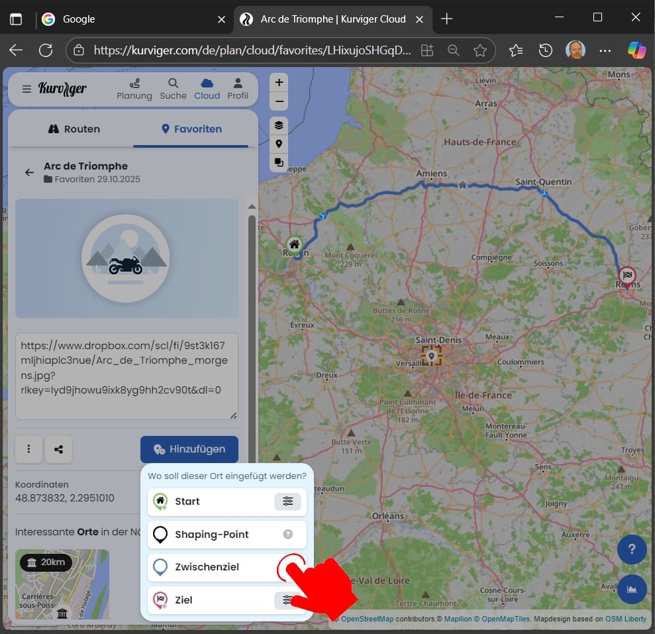Open the help question mark button
Screen dimensions: 655x634
[631, 549]
